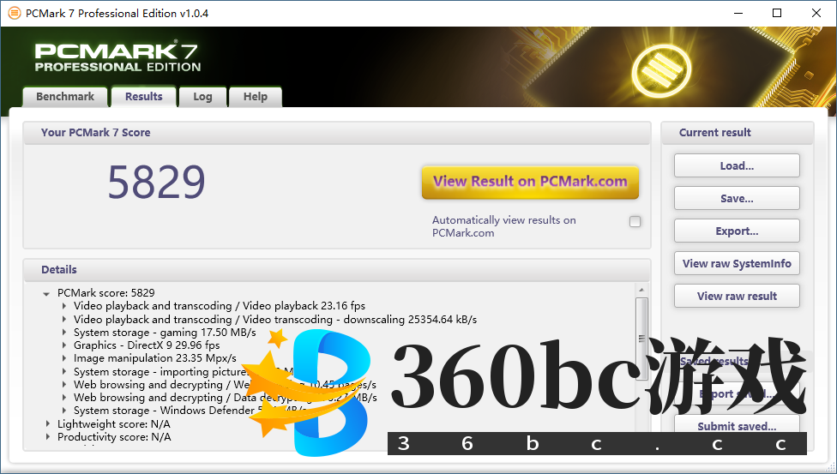
Task: Click the PCMark app icon in title bar
Action: (x=14, y=13)
